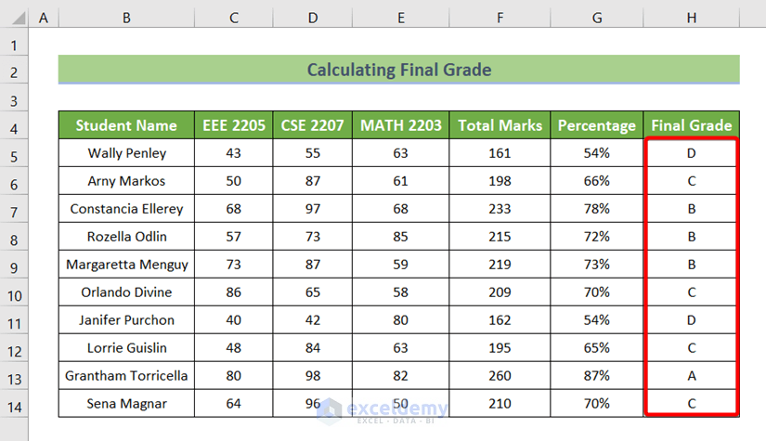Viewport: 766px width, 441px height.
Task: Click Rozella Odlin's MATH 2203 score 85
Action: pos(400,237)
